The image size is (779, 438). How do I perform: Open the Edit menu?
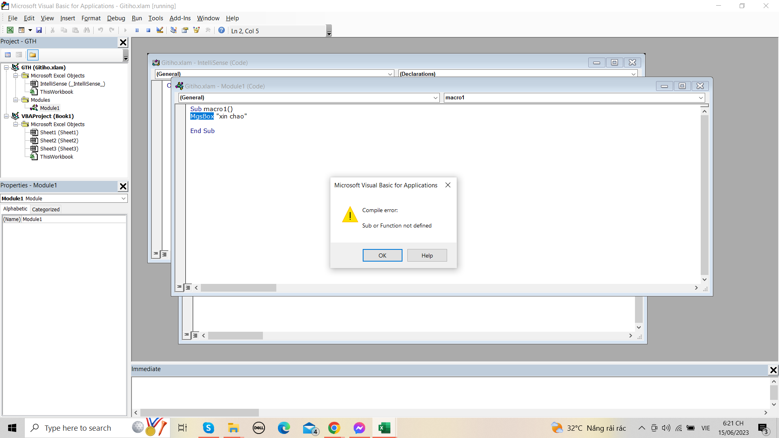tap(29, 18)
